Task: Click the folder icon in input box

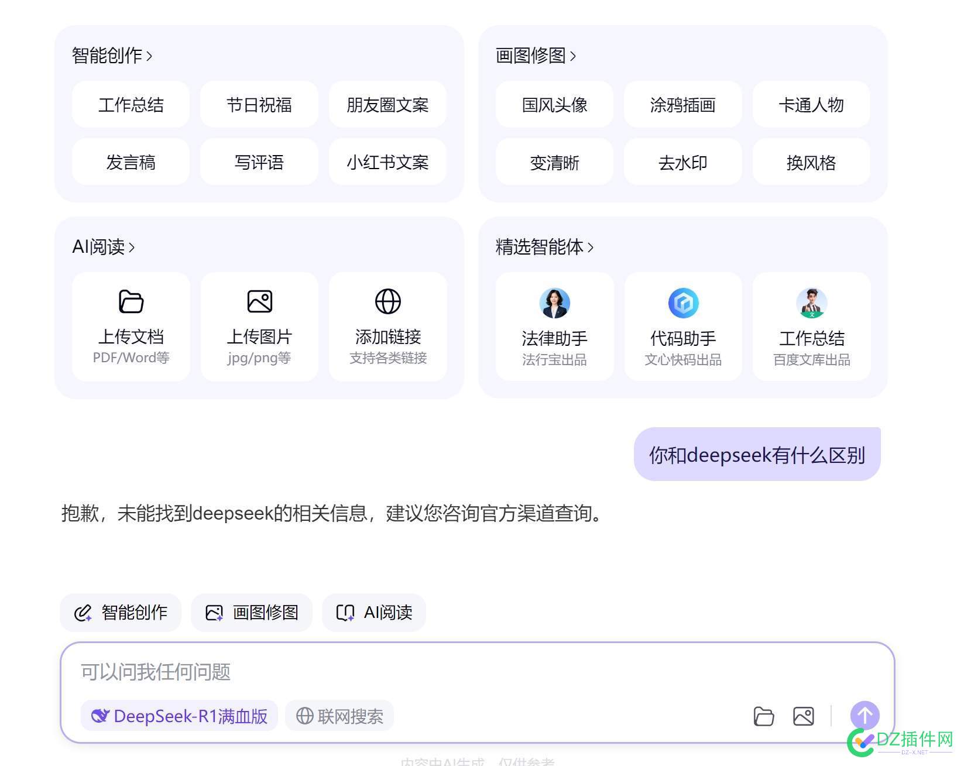Action: [764, 716]
